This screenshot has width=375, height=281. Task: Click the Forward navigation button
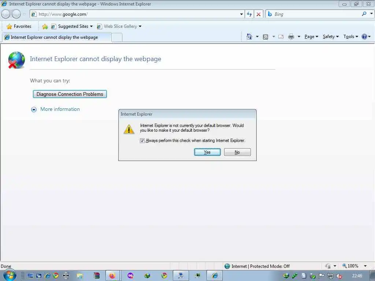point(16,14)
